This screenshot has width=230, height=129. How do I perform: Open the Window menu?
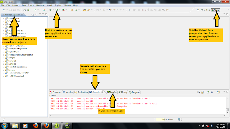[67, 5]
